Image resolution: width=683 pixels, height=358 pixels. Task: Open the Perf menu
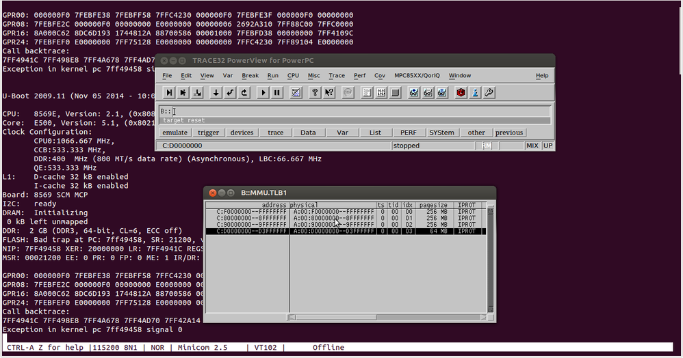(x=360, y=75)
